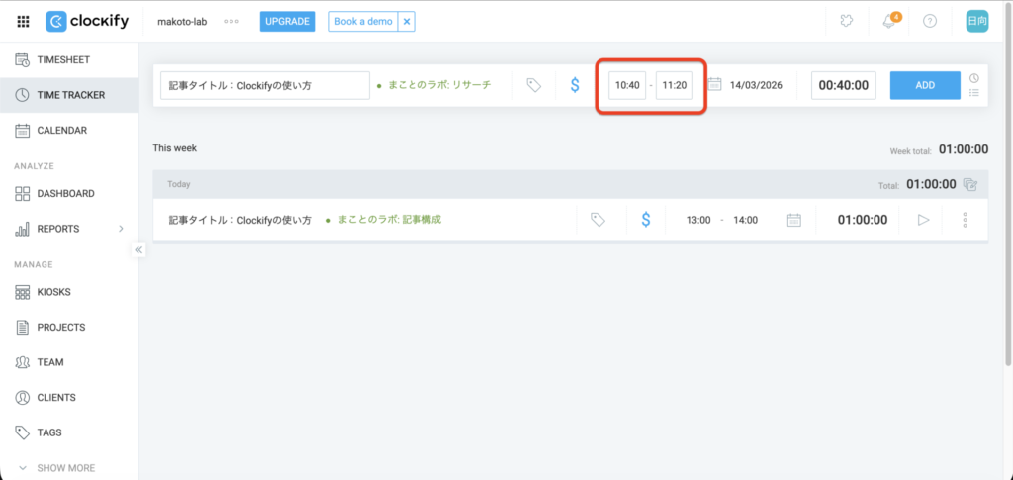This screenshot has width=1013, height=480.
Task: Click the UPGRADE button
Action: 287,21
